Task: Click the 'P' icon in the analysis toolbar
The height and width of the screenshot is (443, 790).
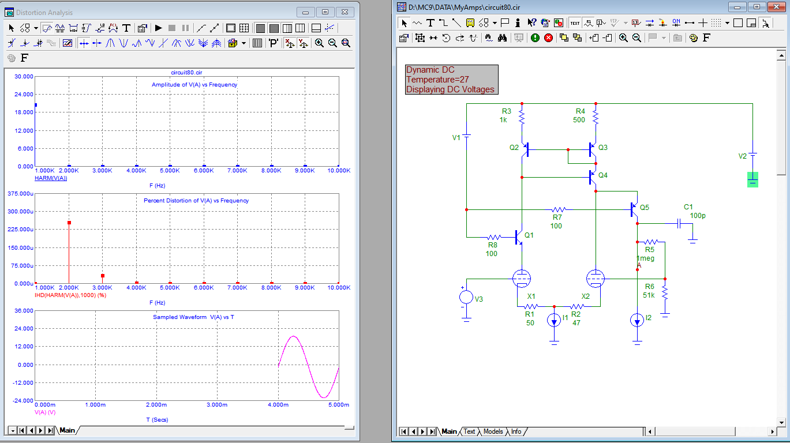Action: coord(274,43)
